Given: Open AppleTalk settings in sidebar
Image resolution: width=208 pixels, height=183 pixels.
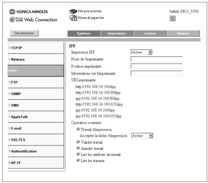Looking at the screenshot, I should tap(36, 117).
